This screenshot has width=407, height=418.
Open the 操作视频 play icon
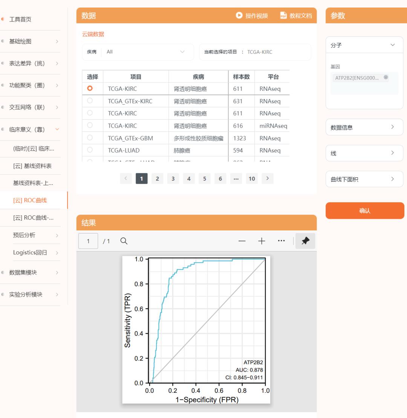[239, 15]
